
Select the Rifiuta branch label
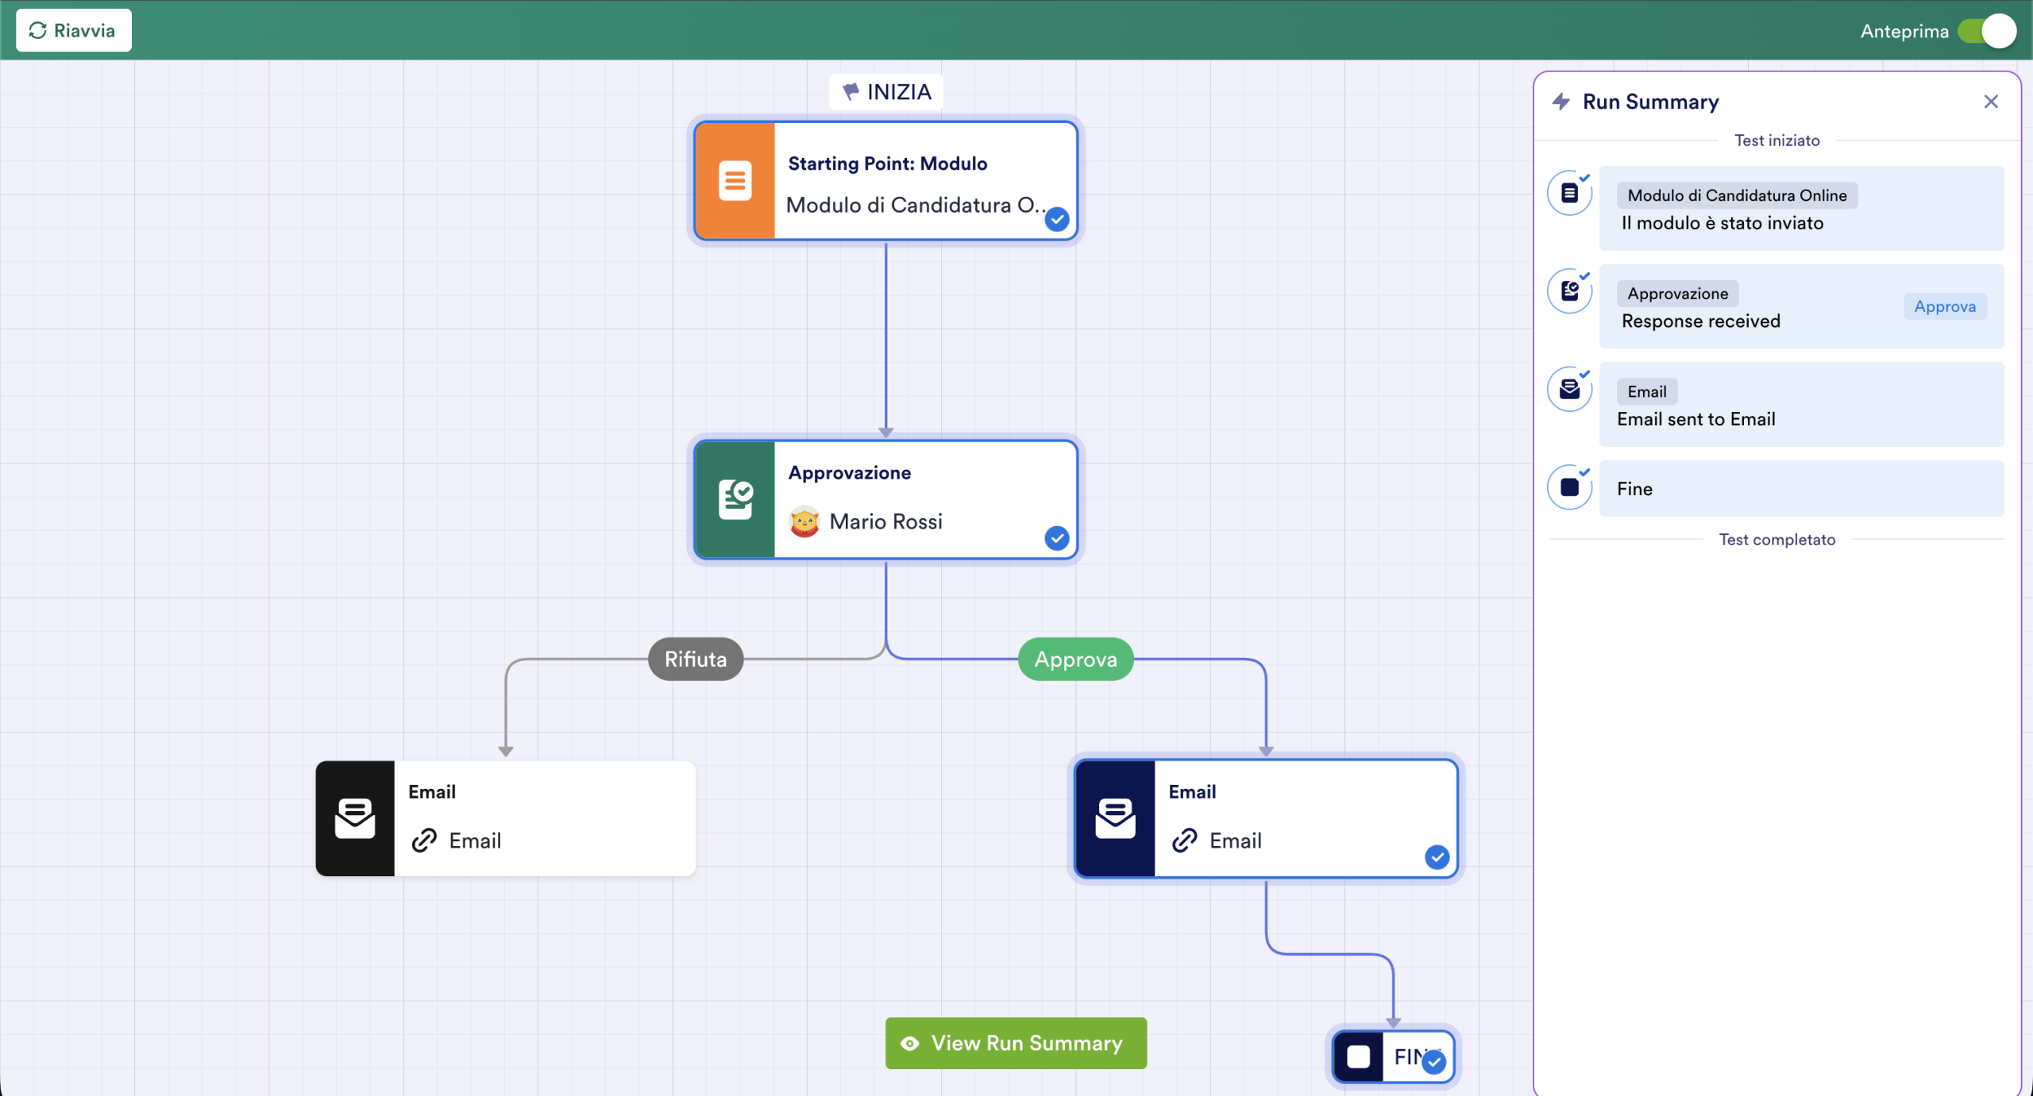tap(696, 659)
